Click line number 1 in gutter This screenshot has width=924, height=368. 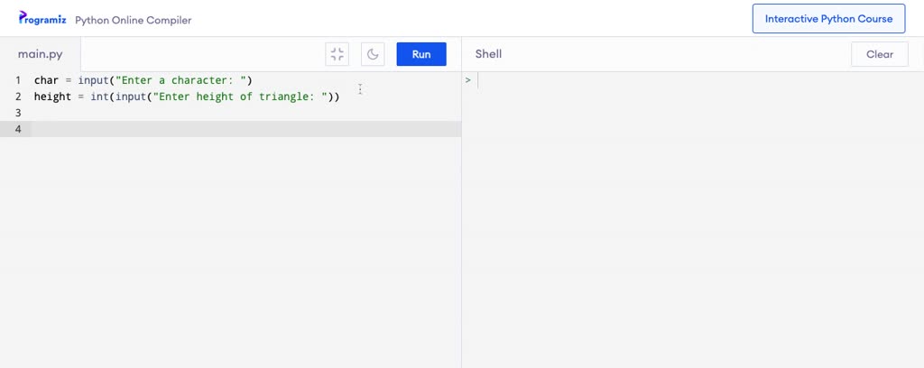pos(18,80)
